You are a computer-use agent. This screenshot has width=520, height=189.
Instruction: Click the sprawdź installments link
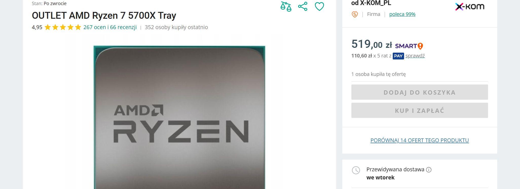click(415, 56)
